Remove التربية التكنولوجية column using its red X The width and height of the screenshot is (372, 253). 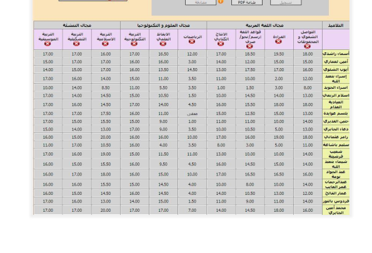coord(134,44)
